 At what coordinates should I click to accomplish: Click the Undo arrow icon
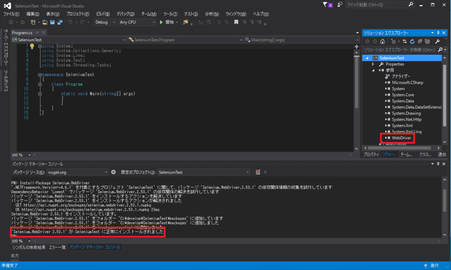coord(70,22)
